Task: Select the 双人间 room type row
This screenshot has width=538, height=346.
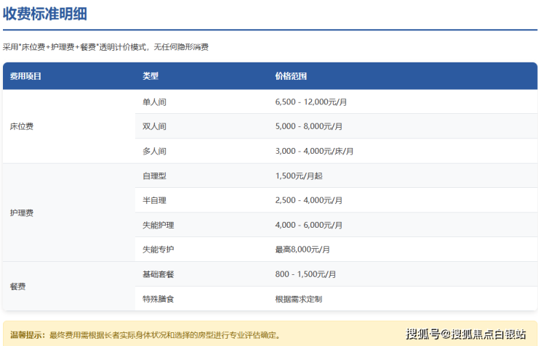Action: point(155,126)
